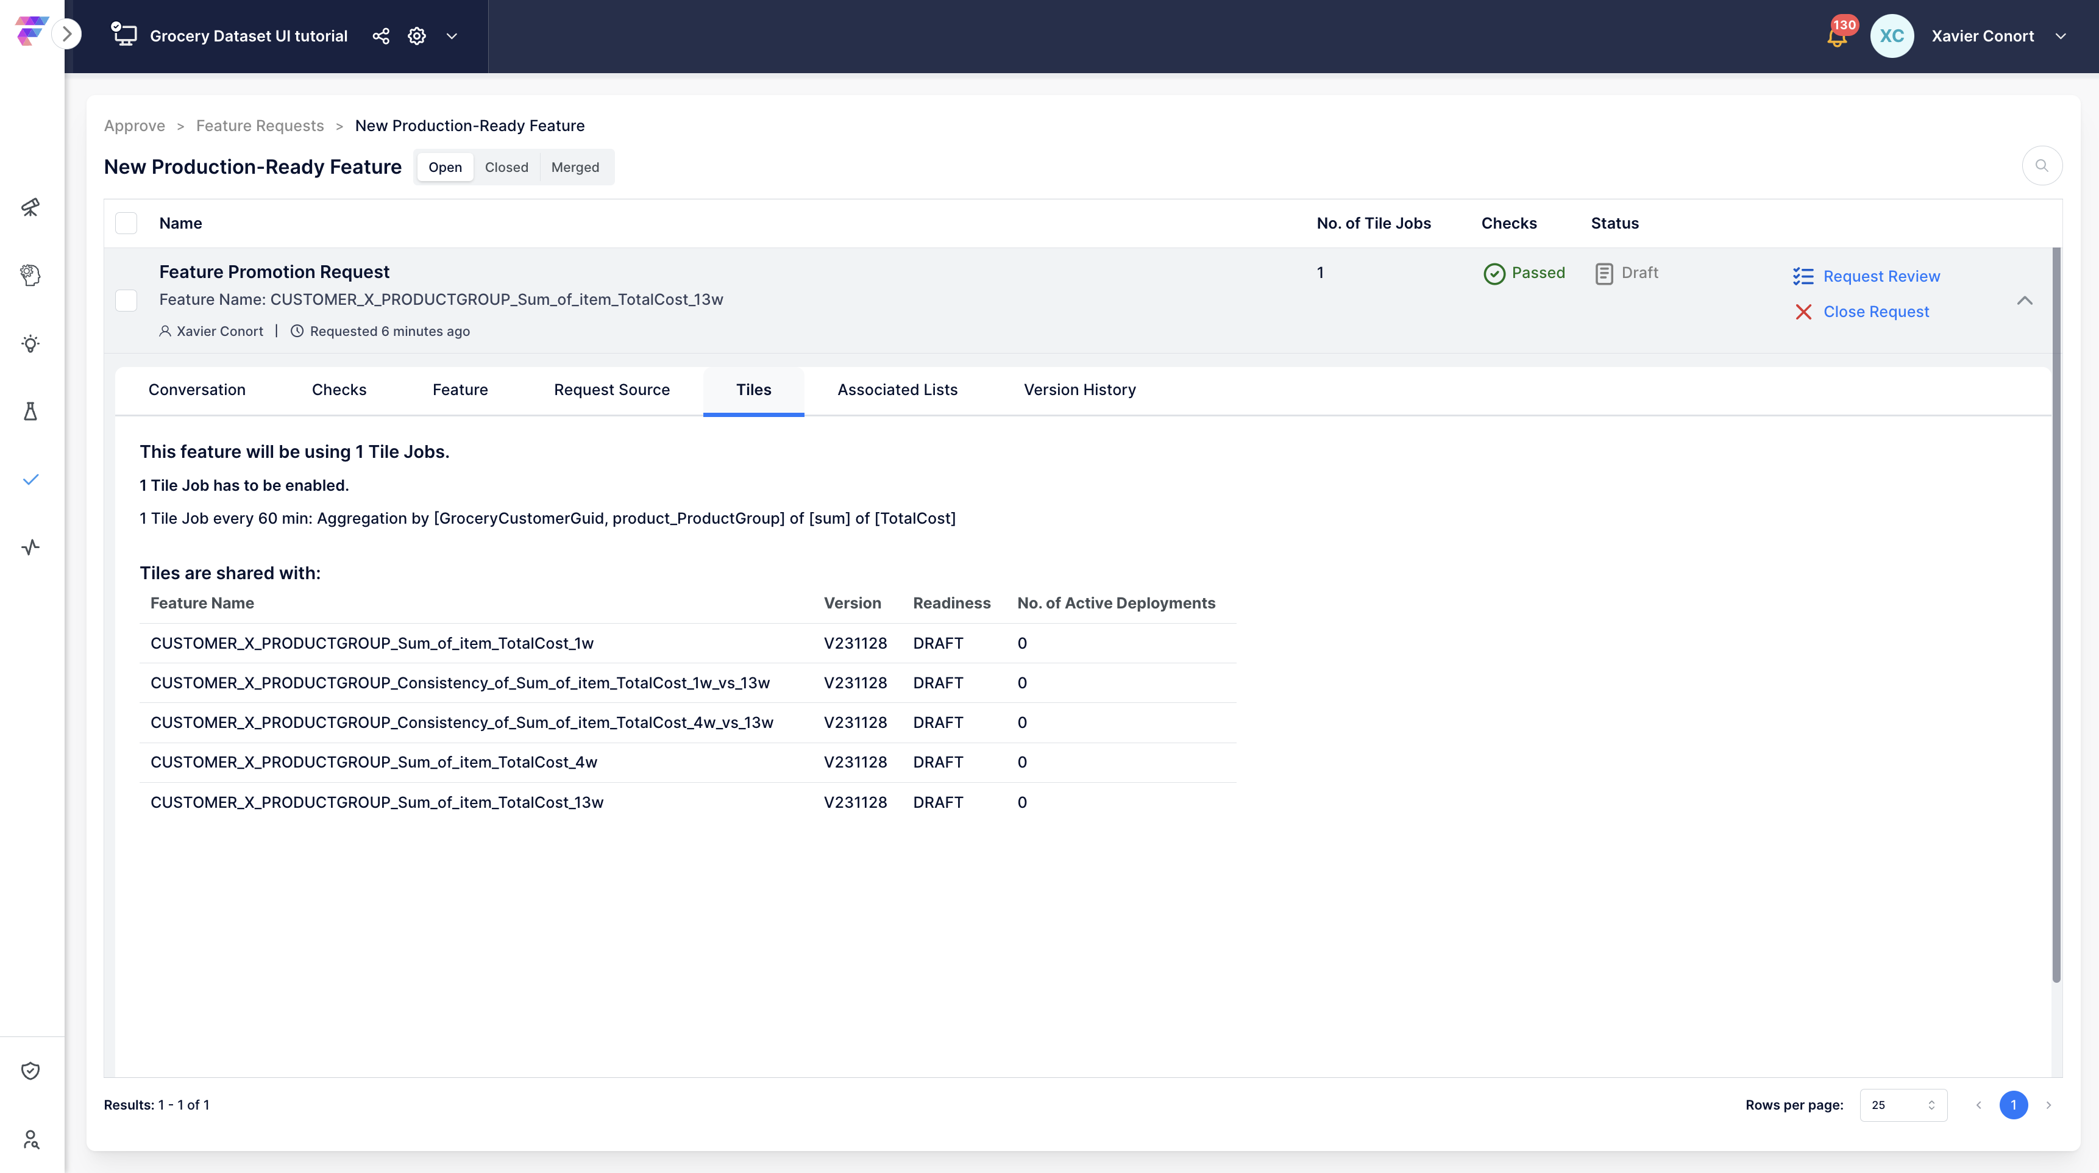Image resolution: width=2099 pixels, height=1173 pixels.
Task: Go to the previous page arrow
Action: [1978, 1105]
